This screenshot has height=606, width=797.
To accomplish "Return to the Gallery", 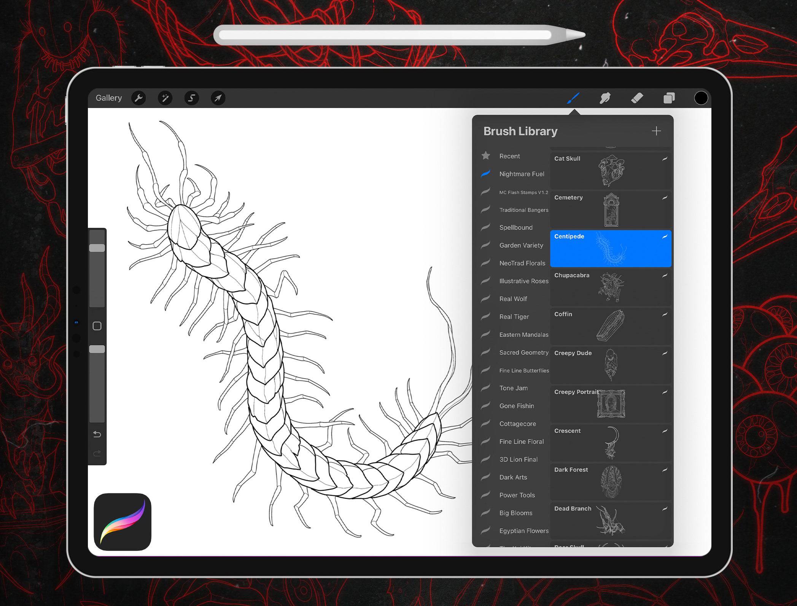I will tap(109, 98).
